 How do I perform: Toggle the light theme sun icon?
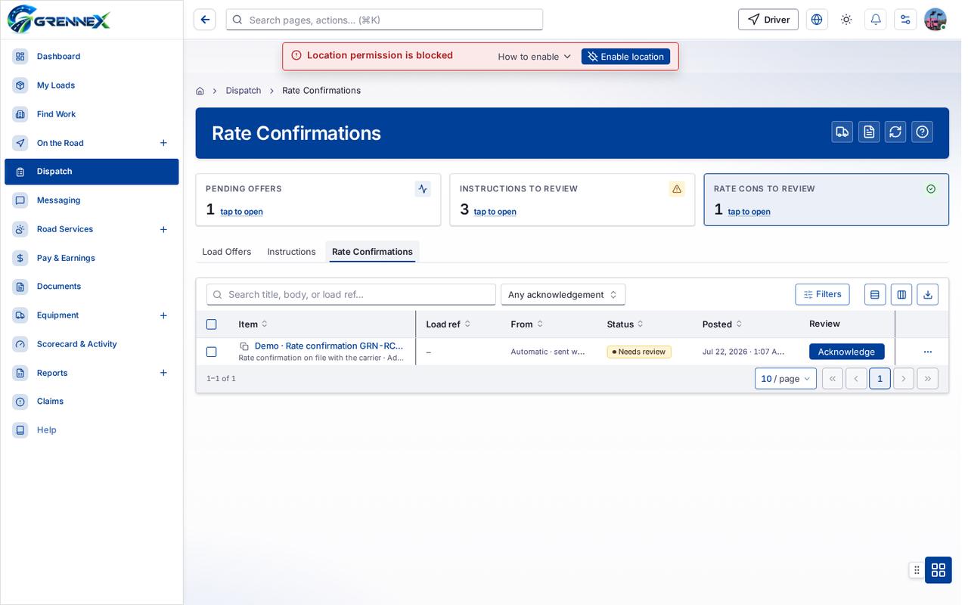(x=846, y=20)
